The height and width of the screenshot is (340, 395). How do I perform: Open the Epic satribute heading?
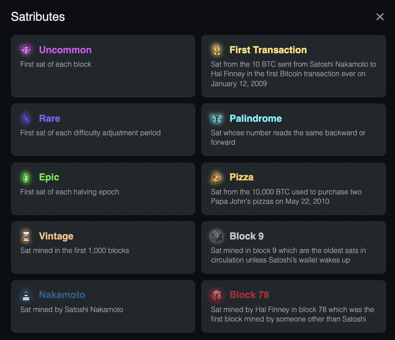(x=49, y=177)
